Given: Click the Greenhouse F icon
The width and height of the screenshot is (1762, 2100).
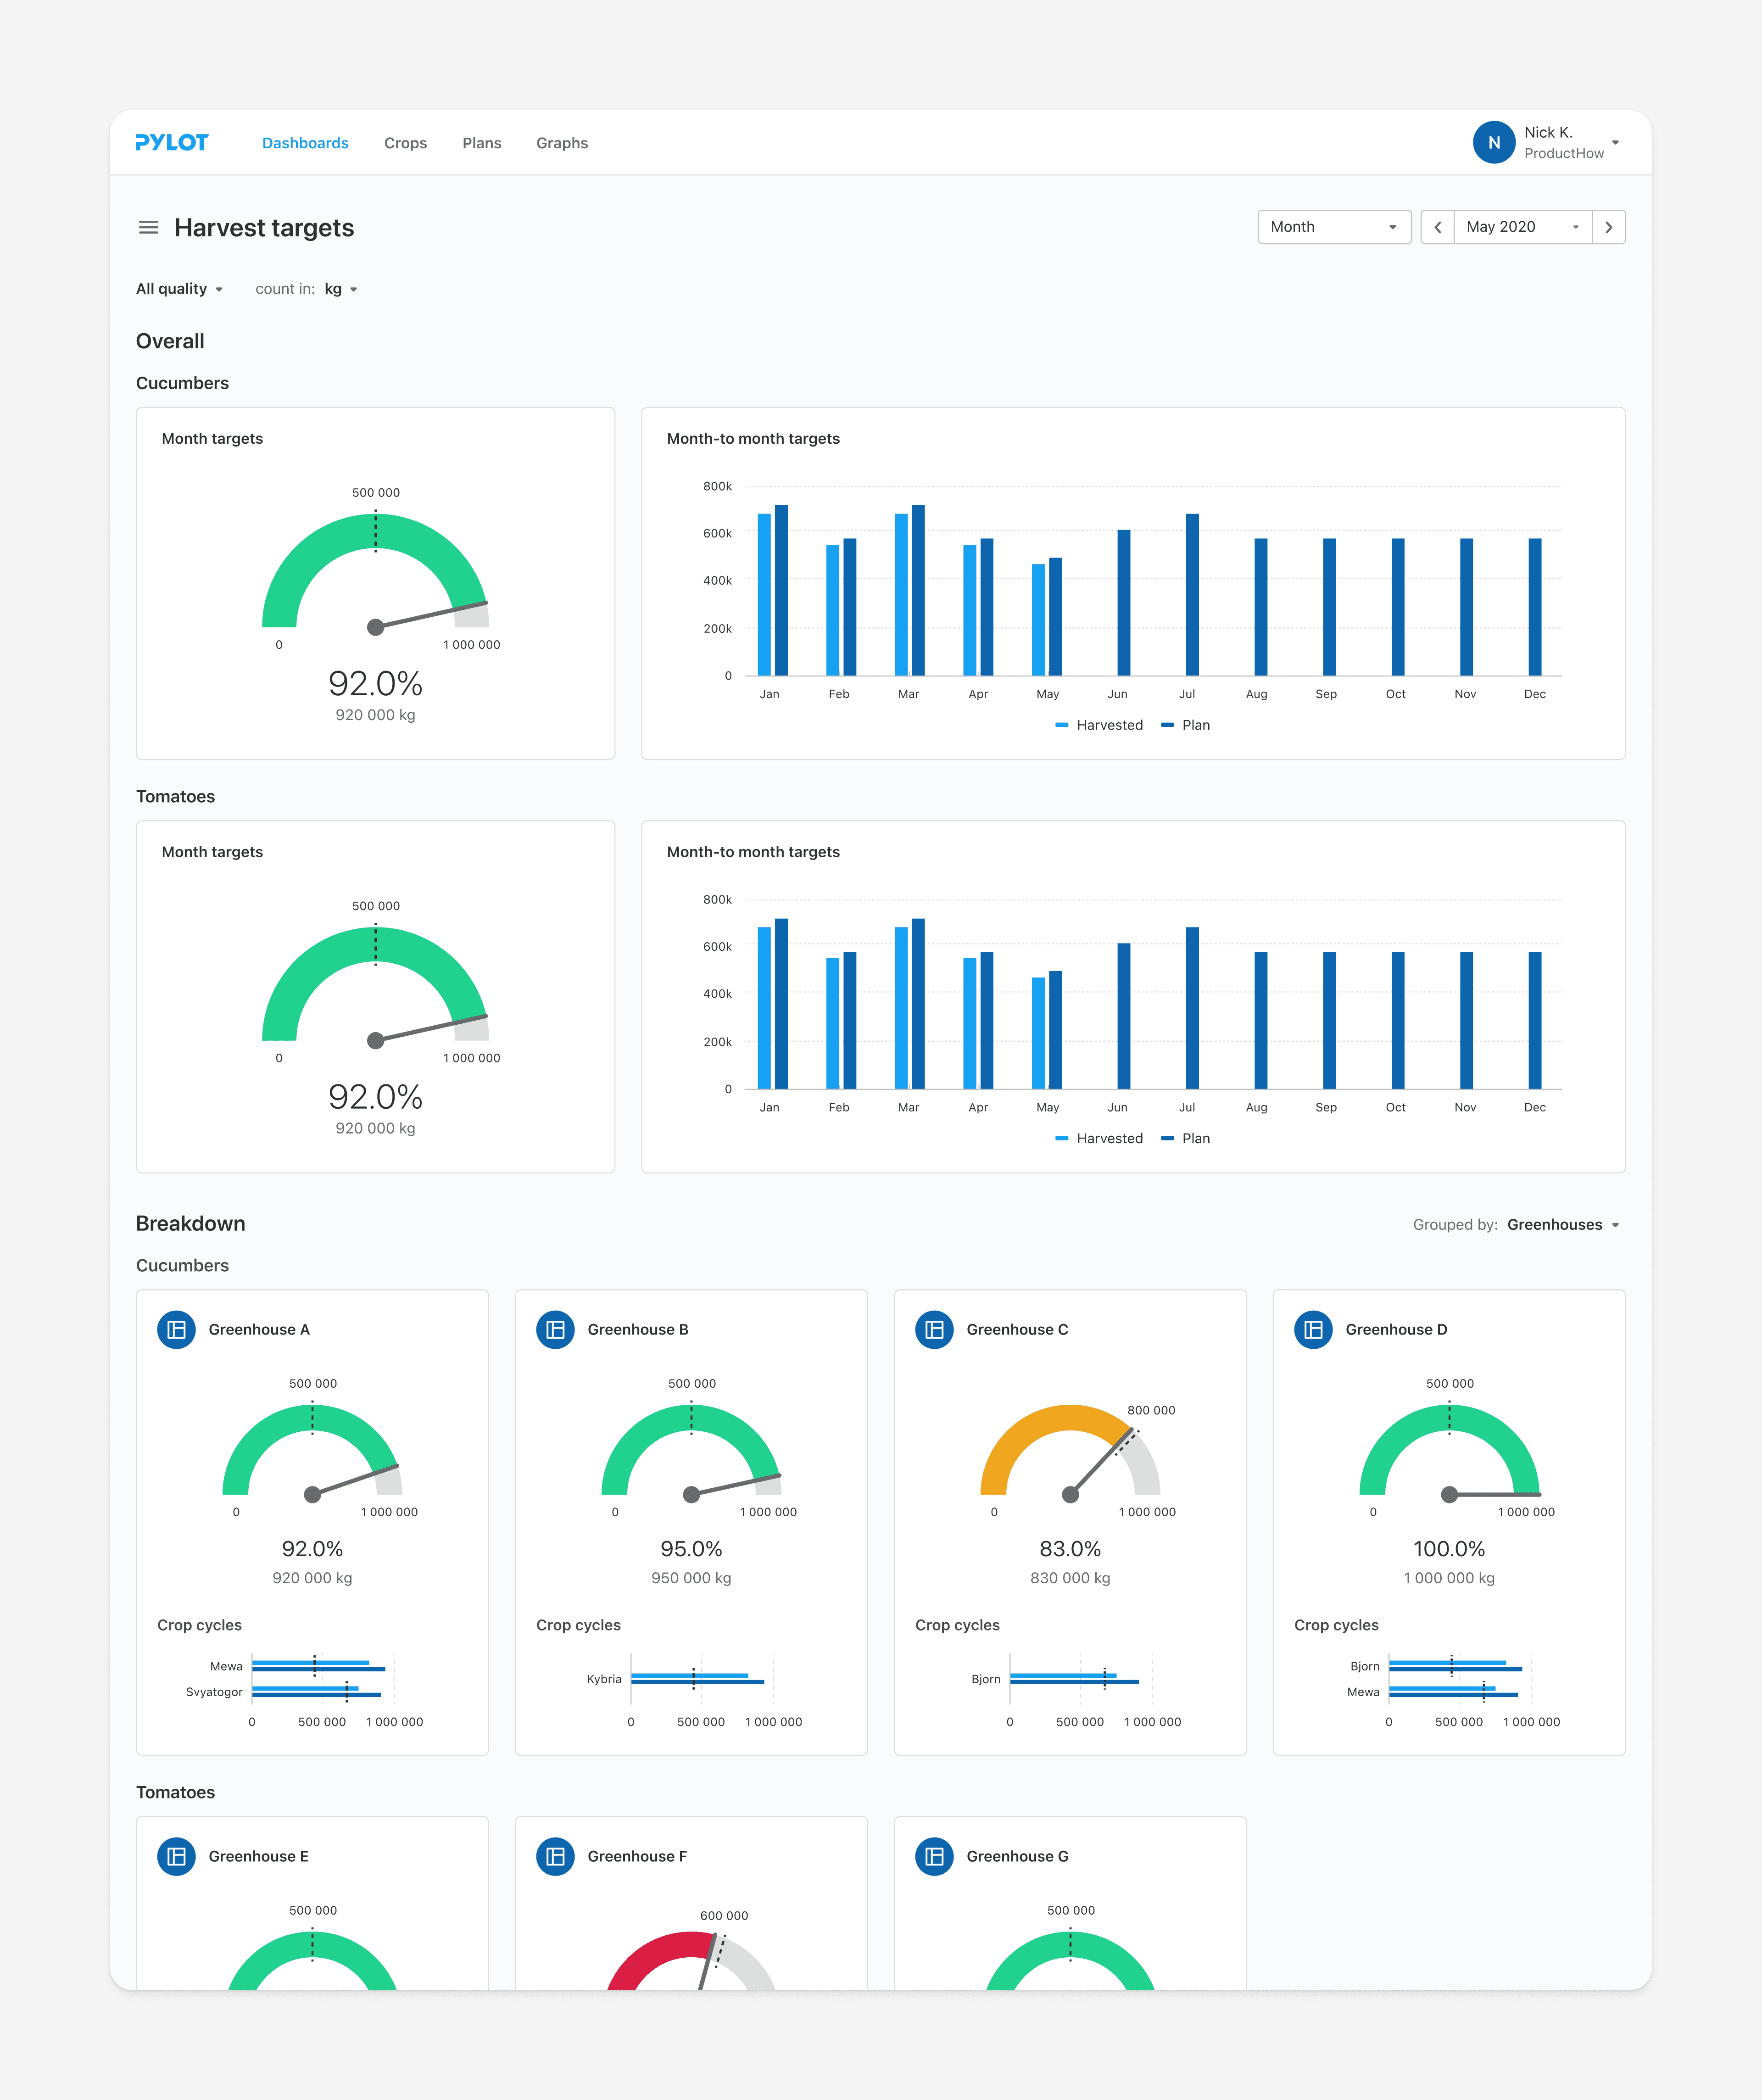Looking at the screenshot, I should coord(556,1856).
